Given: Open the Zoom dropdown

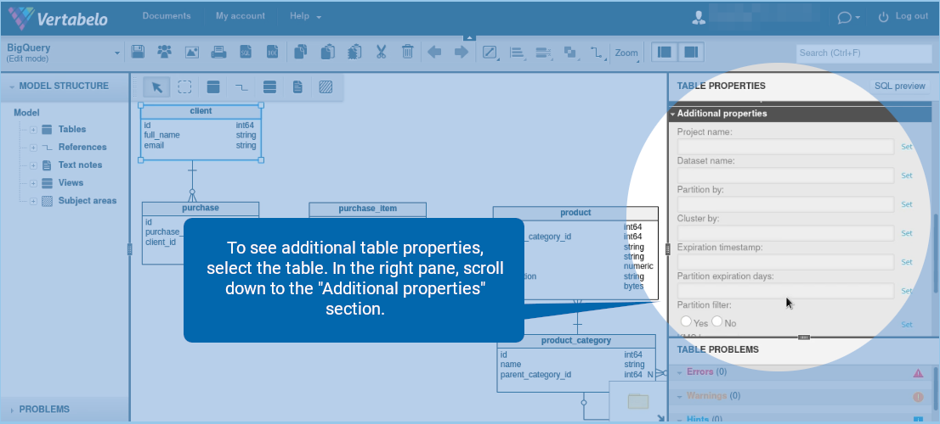Looking at the screenshot, I should (x=626, y=53).
